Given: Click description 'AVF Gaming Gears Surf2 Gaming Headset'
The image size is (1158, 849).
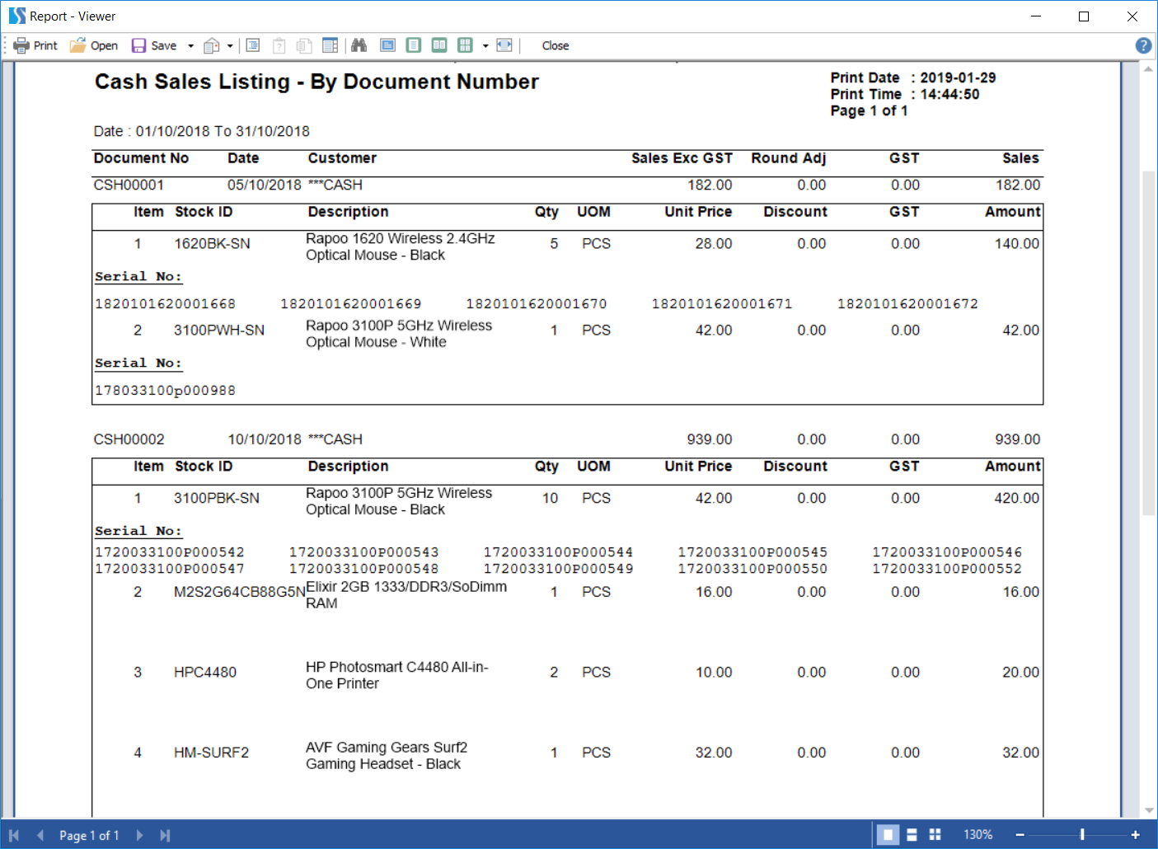Looking at the screenshot, I should coord(386,756).
